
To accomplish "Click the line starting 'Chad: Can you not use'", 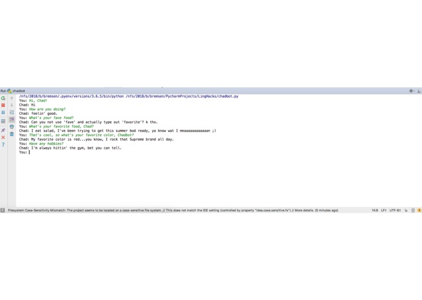I will (88, 122).
